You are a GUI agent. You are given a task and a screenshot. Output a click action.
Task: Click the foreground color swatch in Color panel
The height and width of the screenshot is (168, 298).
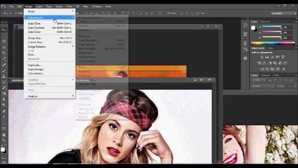[253, 28]
